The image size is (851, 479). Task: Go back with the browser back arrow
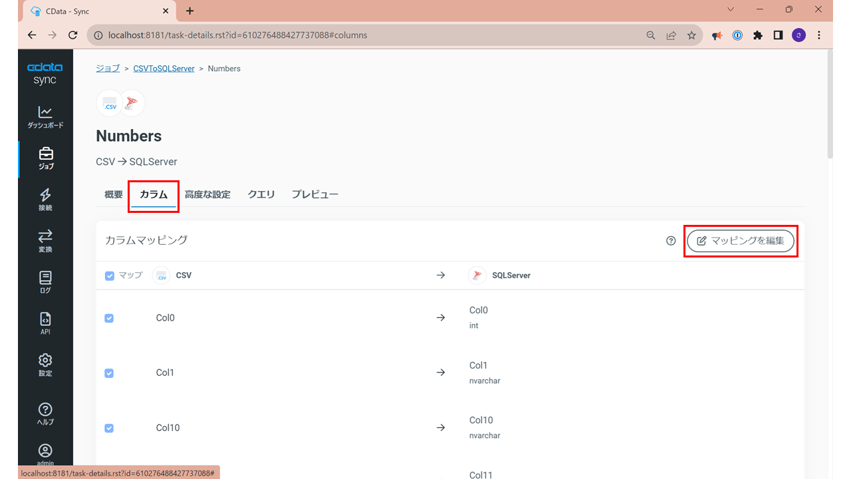click(32, 35)
